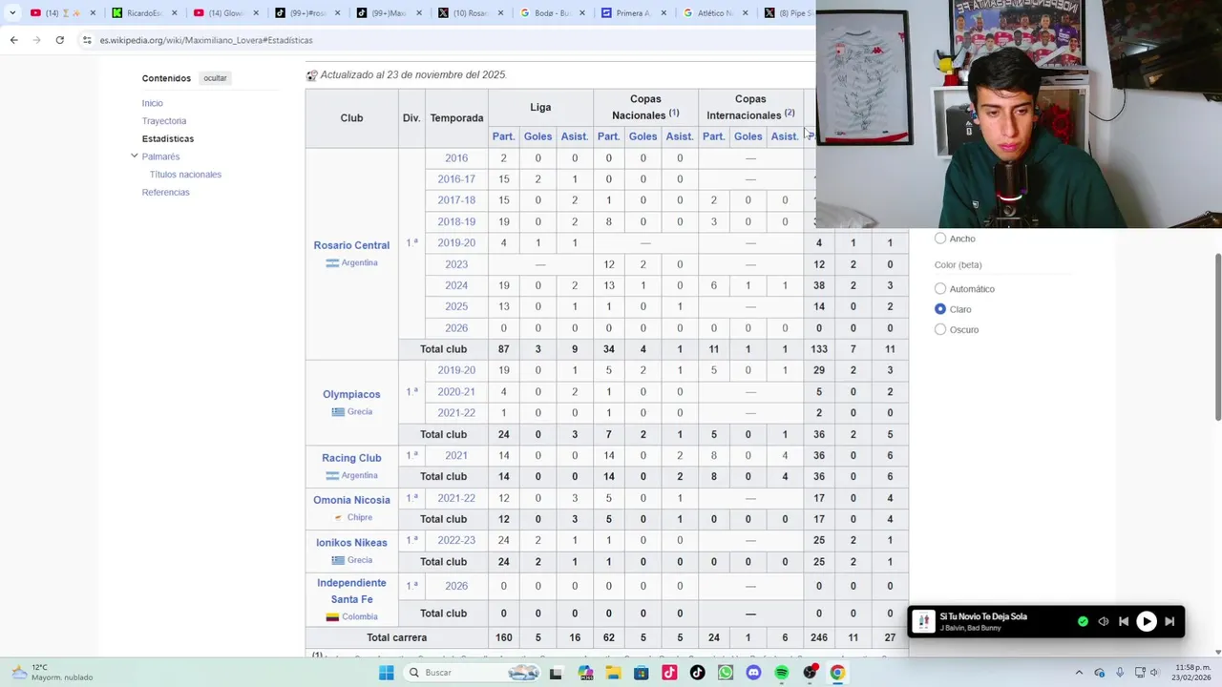The width and height of the screenshot is (1222, 687).
Task: Open WhatsApp from taskbar
Action: [x=726, y=673]
